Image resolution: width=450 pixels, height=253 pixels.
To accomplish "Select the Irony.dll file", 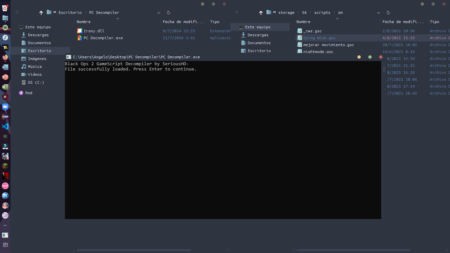I will pos(94,31).
